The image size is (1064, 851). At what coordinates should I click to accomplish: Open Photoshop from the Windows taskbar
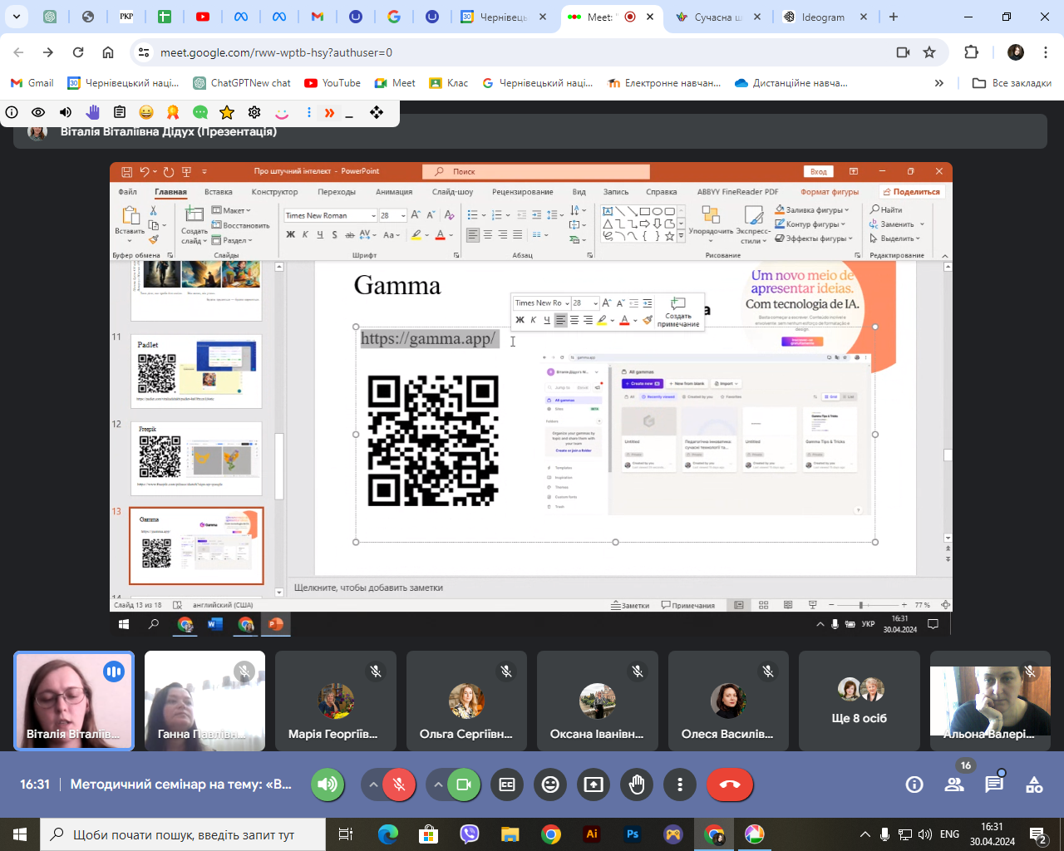tap(633, 834)
